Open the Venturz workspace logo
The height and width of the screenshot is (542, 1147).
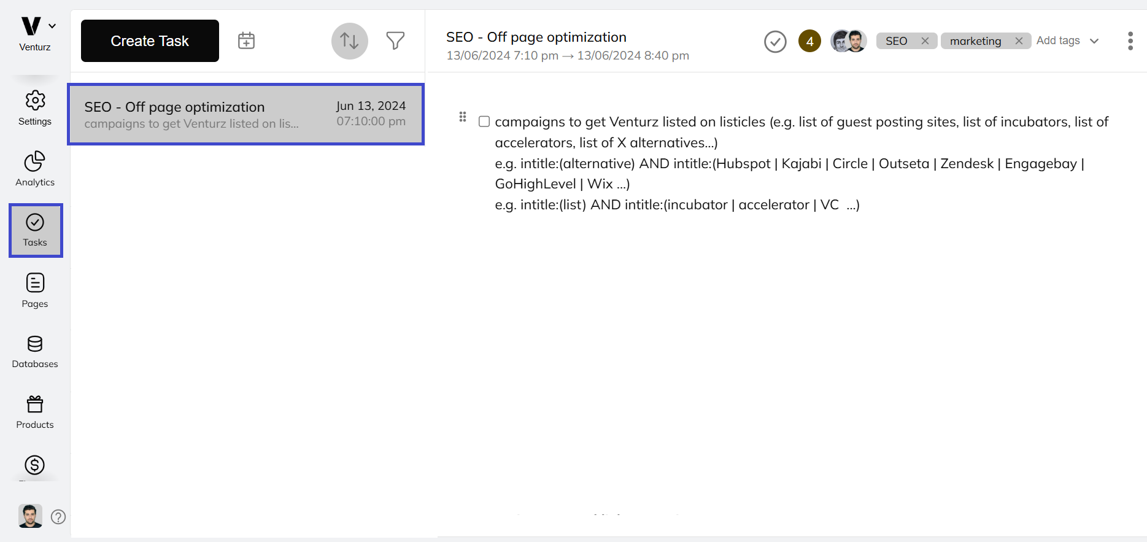[31, 26]
